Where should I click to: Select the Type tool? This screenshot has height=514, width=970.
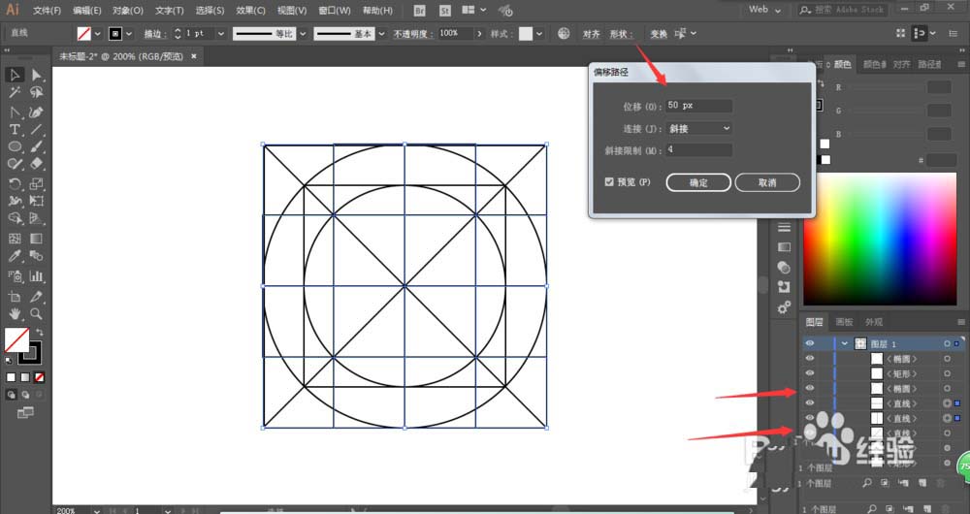[15, 130]
